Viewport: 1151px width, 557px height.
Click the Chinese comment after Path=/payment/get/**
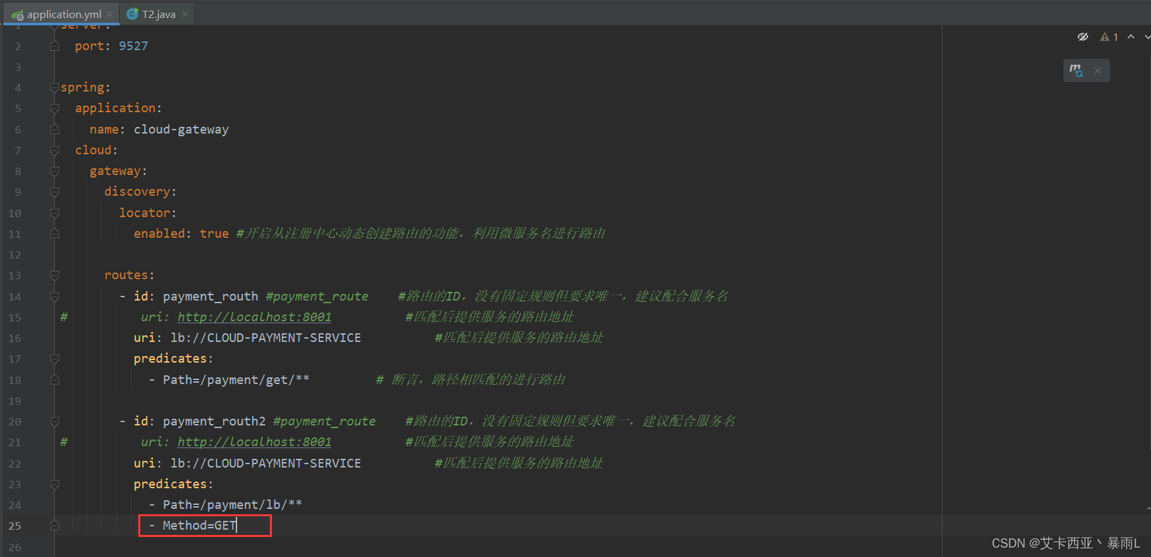[x=470, y=380]
